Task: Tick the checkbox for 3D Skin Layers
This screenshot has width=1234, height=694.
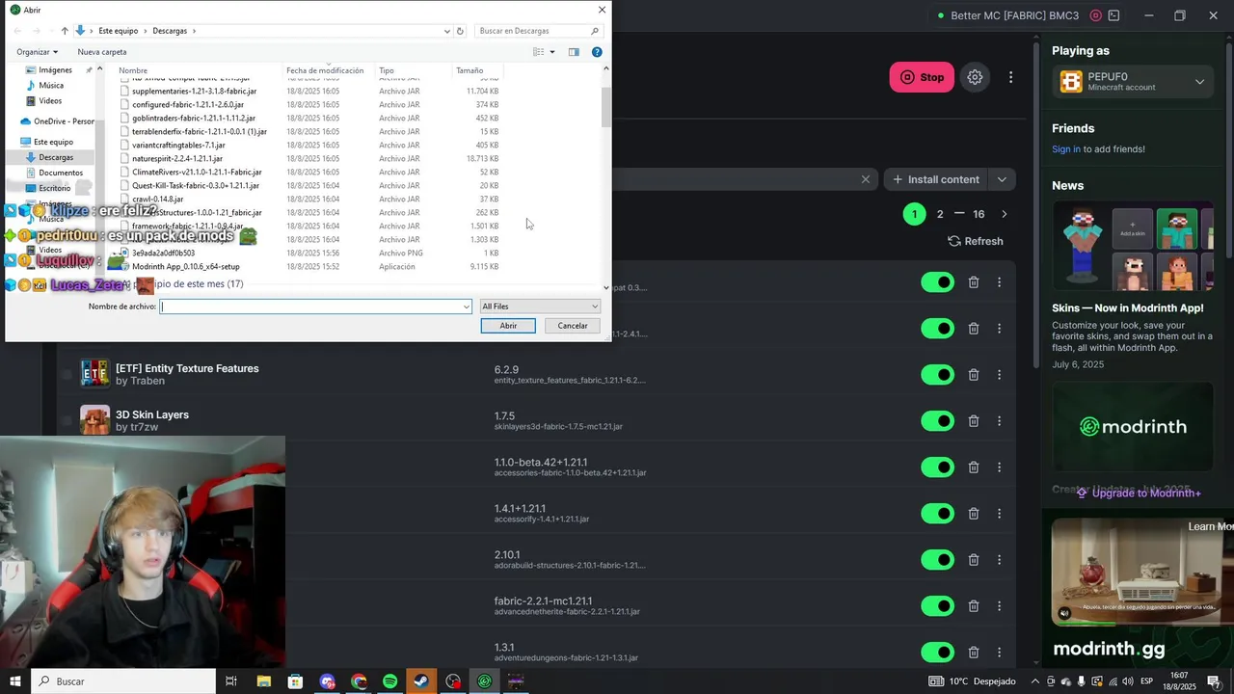Action: [67, 420]
